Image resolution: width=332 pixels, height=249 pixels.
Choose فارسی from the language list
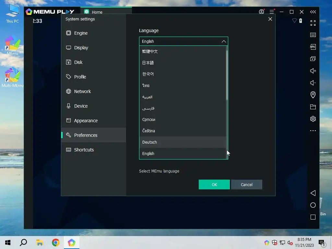point(183,108)
